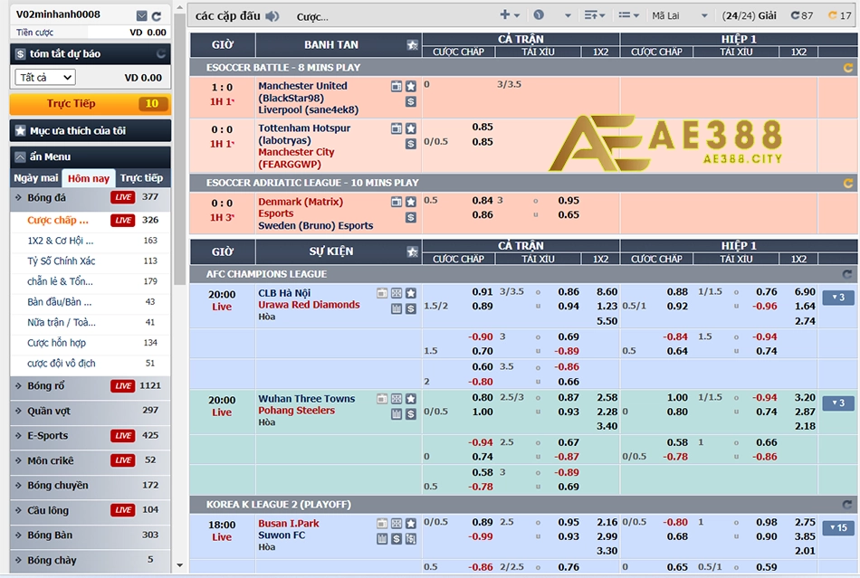This screenshot has width=860, height=578.
Task: Toggle favorites star in SỰ KIỆN header
Action: coord(413,251)
